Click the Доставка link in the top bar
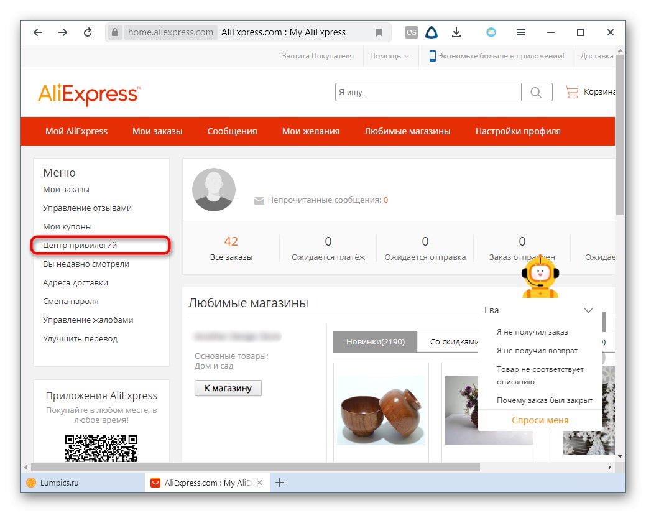This screenshot has width=646, height=513. tap(597, 55)
